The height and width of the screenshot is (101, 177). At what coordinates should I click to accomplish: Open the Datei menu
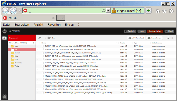click(x=7, y=25)
